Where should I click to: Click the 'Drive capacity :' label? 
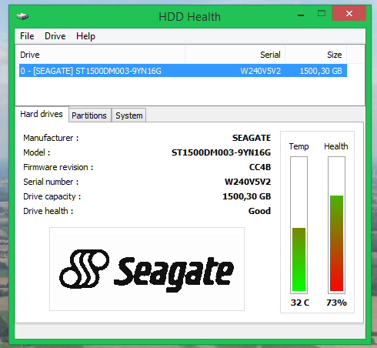click(x=52, y=196)
